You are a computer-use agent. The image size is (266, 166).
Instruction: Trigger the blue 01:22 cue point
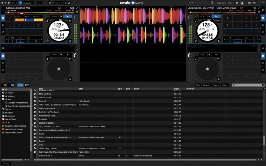coord(29,20)
